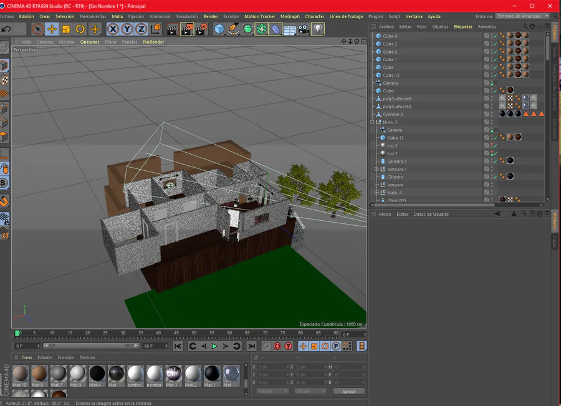Viewport: 561px width, 406px height.
Task: Open the Textura menu in material manager
Action: pyautogui.click(x=87, y=357)
